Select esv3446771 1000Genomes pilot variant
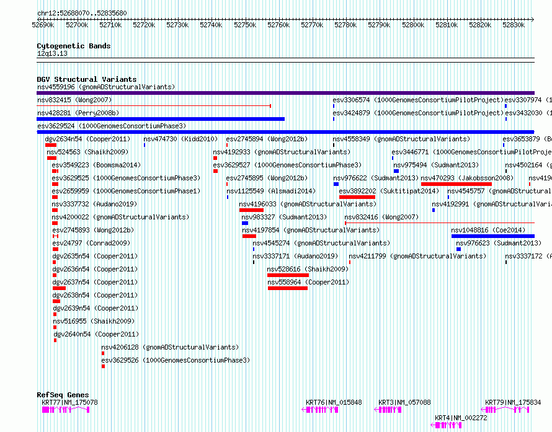This screenshot has width=552, height=432. click(472, 152)
